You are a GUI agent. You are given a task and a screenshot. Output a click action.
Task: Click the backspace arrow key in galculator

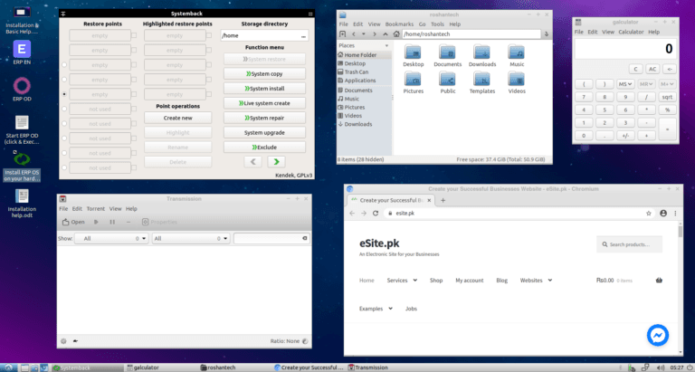669,69
